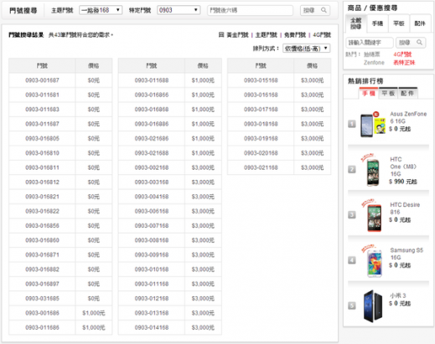Click rank 4 badge beside Samsung S5
Screen dimensions: 435x344
click(352, 260)
